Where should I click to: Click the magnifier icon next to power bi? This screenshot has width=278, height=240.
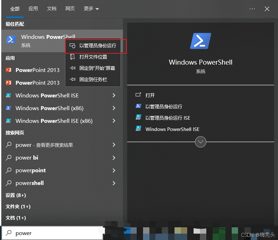pos(8,158)
